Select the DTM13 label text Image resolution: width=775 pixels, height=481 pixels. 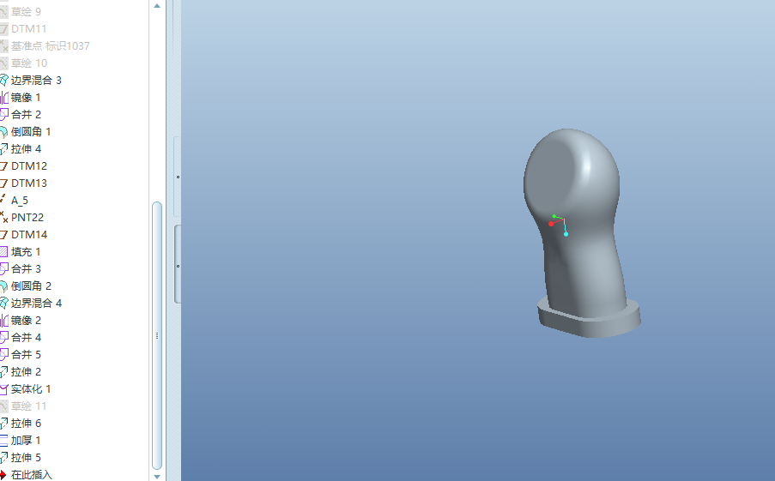coord(29,183)
